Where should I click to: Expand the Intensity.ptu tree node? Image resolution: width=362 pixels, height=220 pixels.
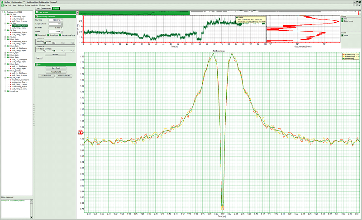coord(5,91)
